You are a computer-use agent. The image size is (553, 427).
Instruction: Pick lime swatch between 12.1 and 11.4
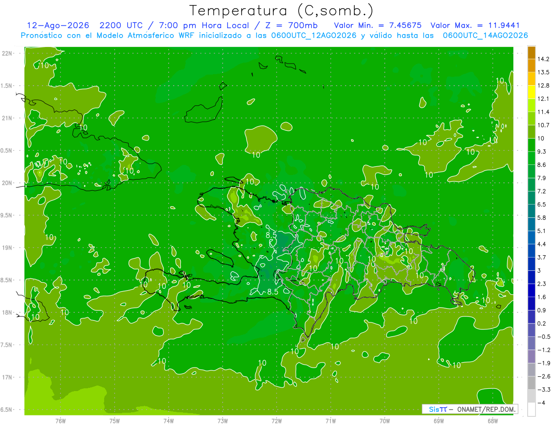[531, 105]
